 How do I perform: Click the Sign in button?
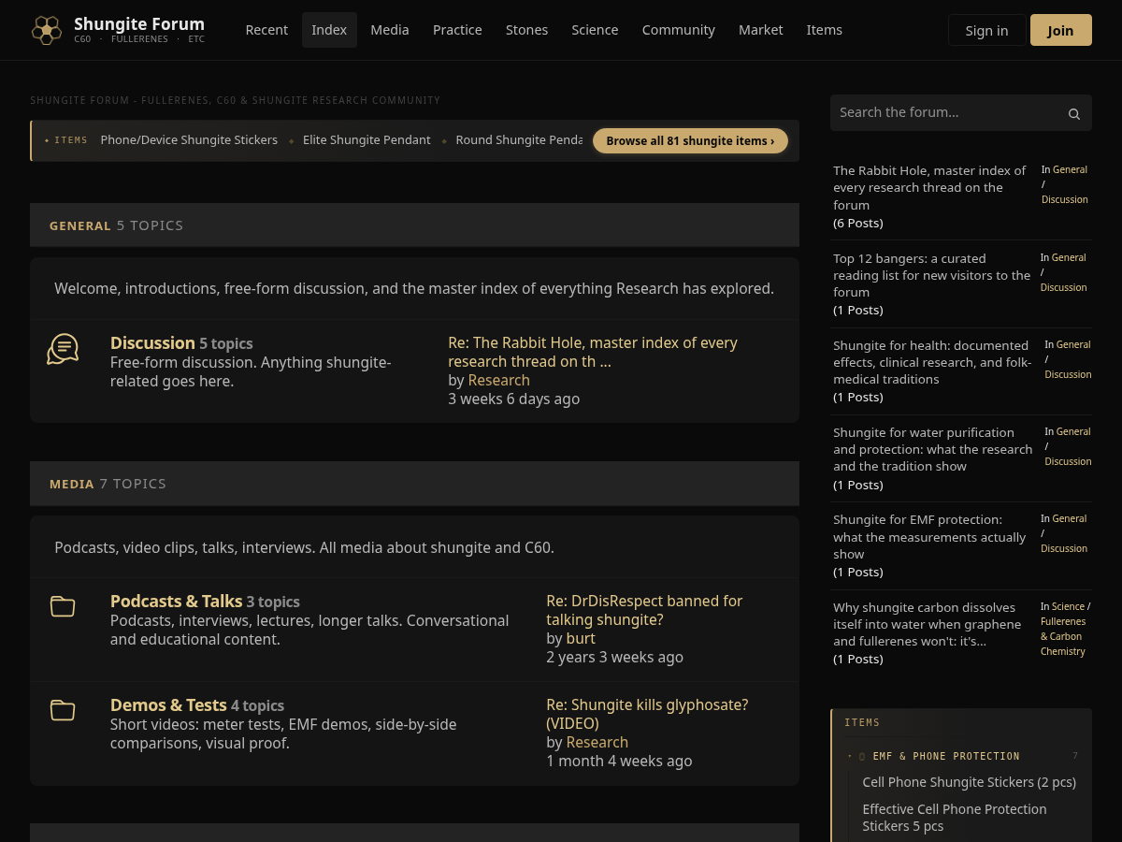click(987, 30)
